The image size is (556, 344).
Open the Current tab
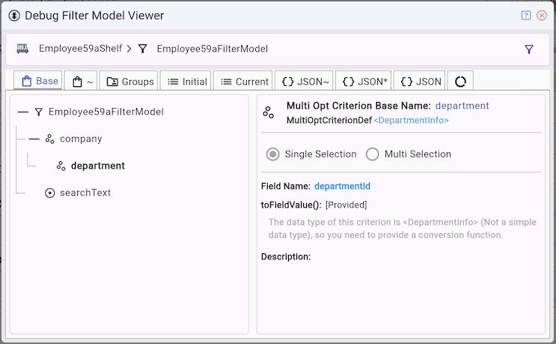(x=243, y=82)
